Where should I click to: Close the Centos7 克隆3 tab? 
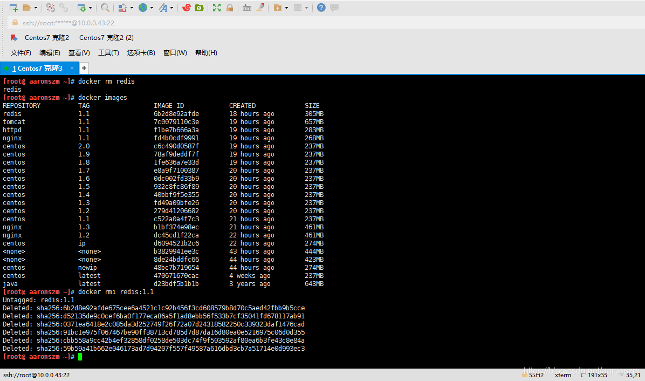(72, 68)
